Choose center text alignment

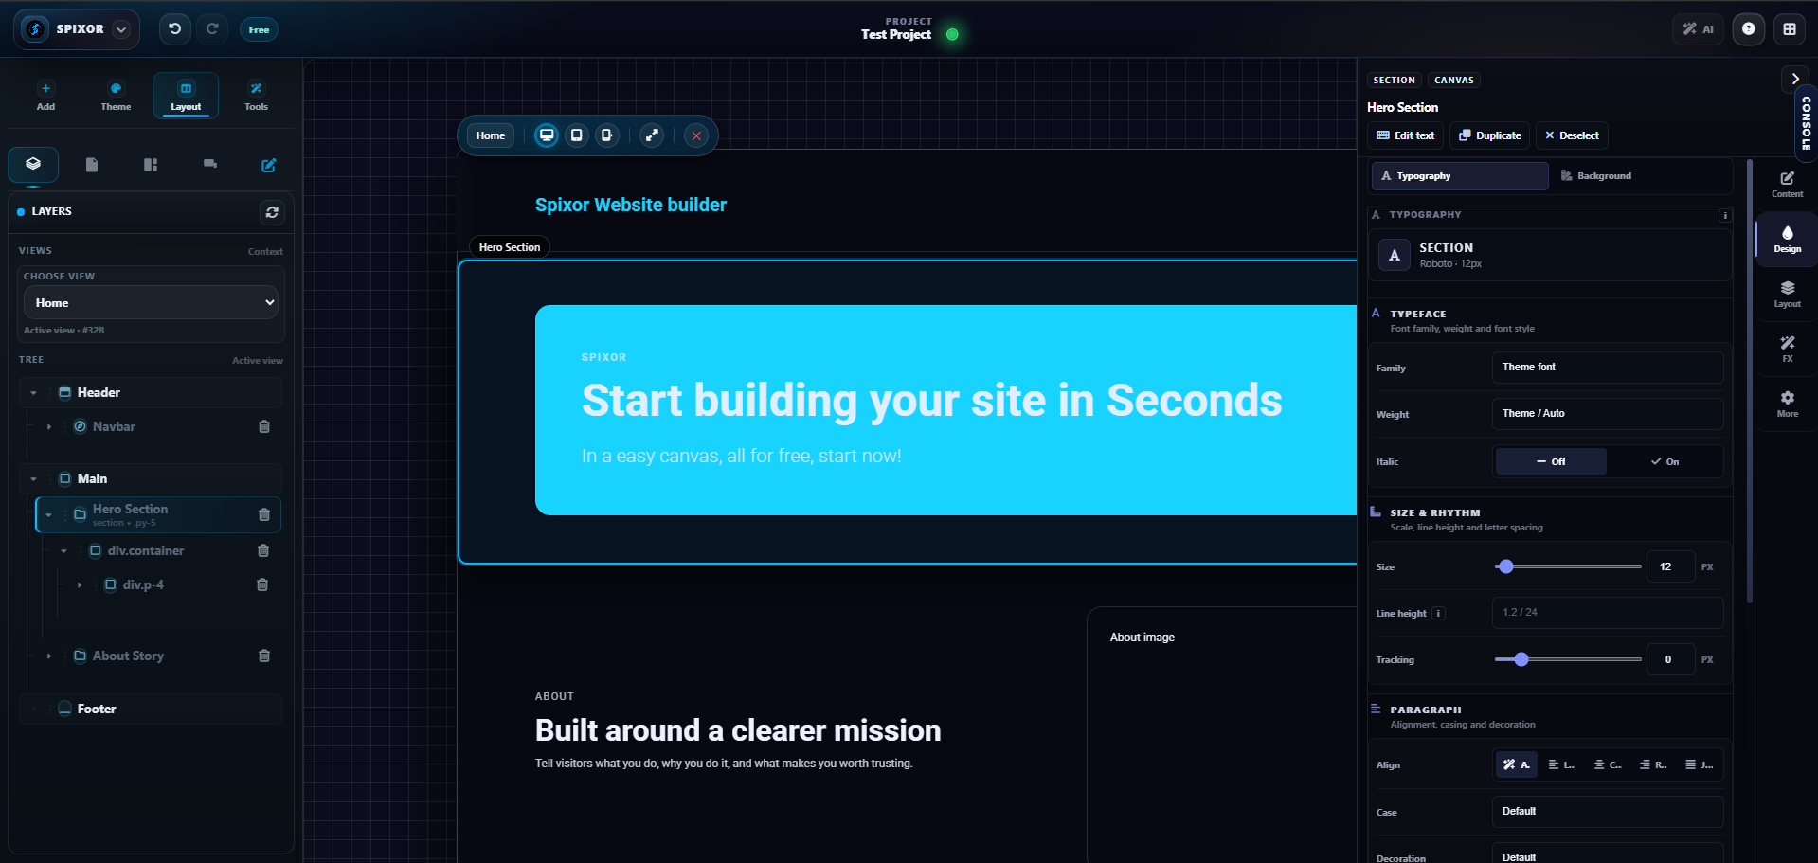click(x=1607, y=764)
